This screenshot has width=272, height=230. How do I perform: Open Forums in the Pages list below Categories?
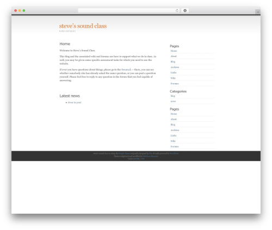point(175,146)
